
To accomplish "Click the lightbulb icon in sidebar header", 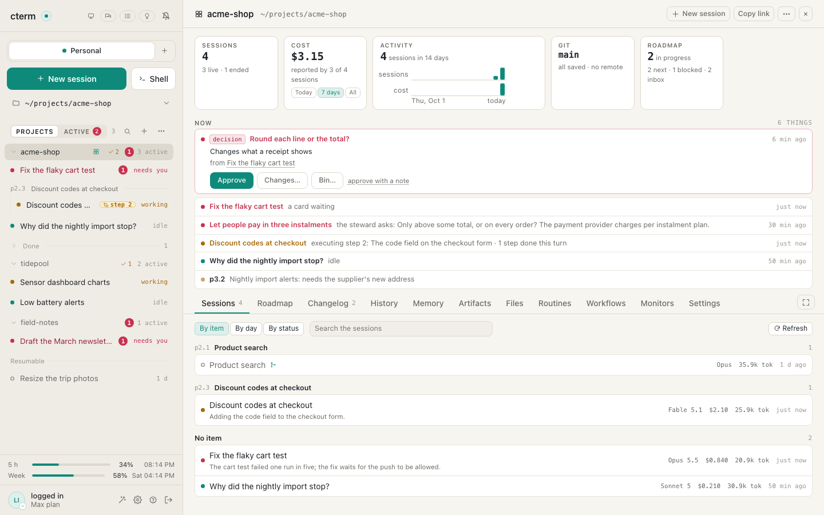I will (147, 16).
